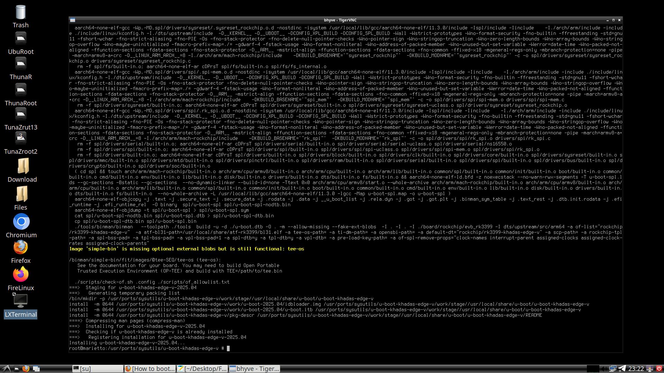Switch to the [su] taskbar window

(98, 369)
